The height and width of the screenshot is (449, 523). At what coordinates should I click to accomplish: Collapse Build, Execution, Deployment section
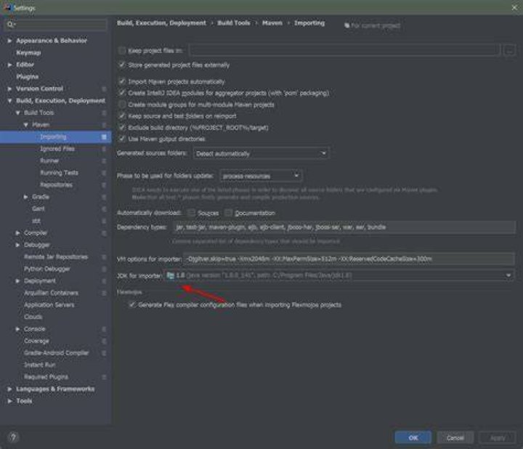pyautogui.click(x=9, y=101)
